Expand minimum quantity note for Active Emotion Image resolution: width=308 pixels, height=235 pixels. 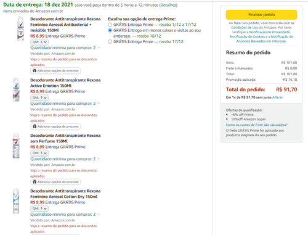pos(65,103)
